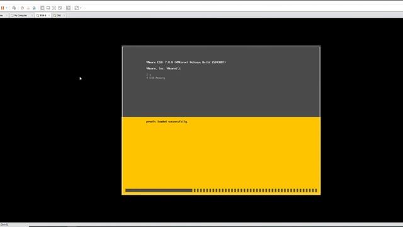Close the DNS tab
This screenshot has height=227, width=403.
[64, 15]
